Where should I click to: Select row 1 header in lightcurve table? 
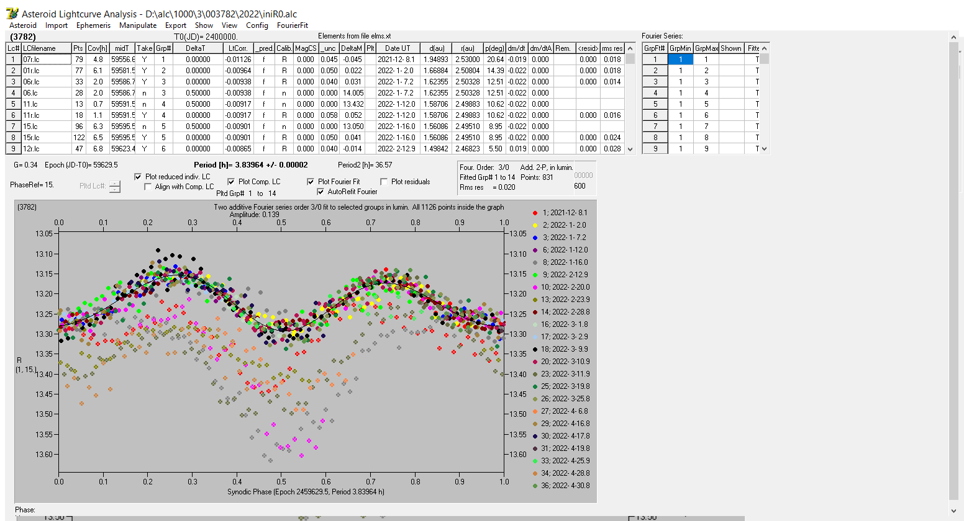[x=13, y=60]
